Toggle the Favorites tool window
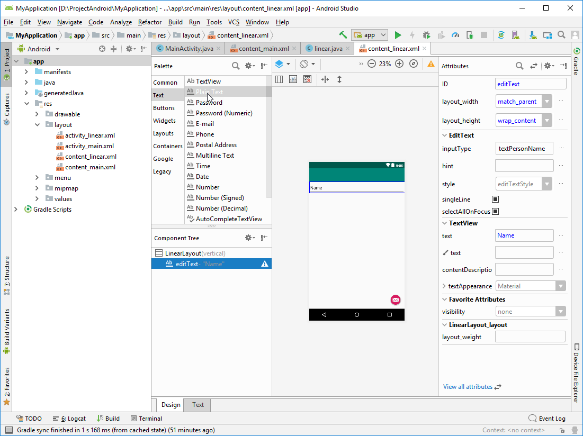 (7, 386)
